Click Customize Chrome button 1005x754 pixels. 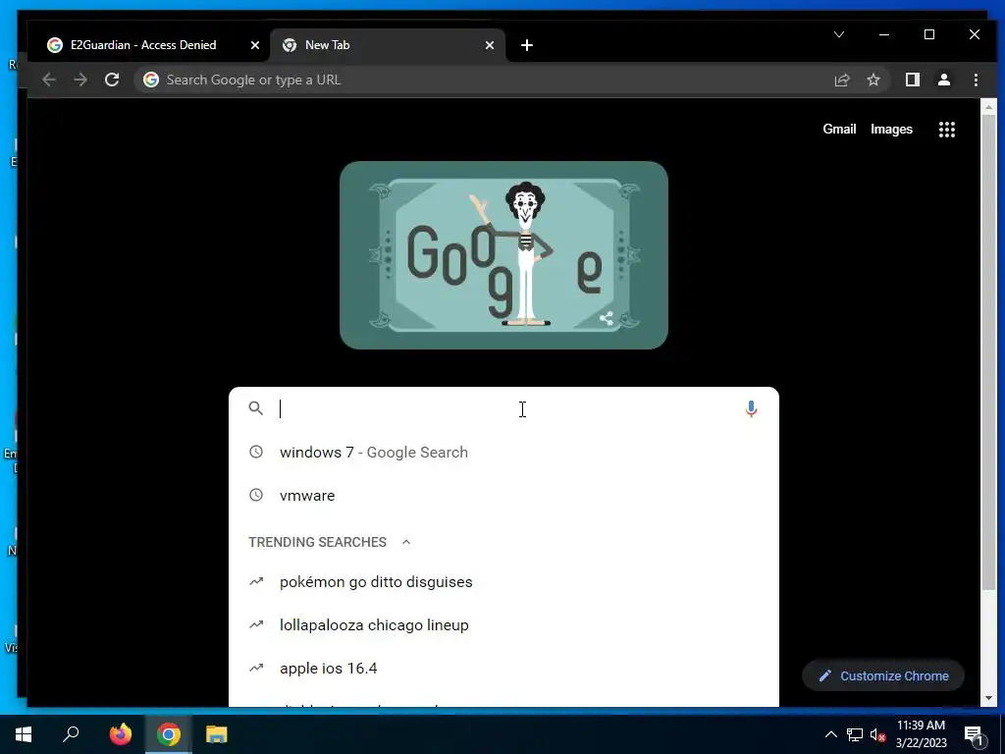coord(883,675)
